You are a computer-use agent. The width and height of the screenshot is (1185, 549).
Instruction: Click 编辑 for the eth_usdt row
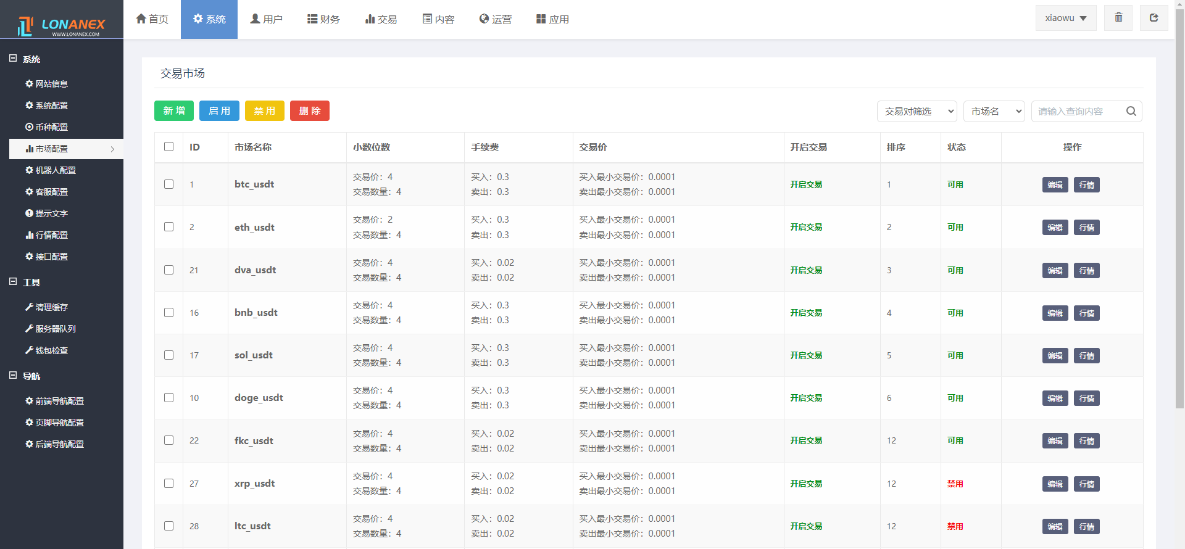(x=1055, y=228)
